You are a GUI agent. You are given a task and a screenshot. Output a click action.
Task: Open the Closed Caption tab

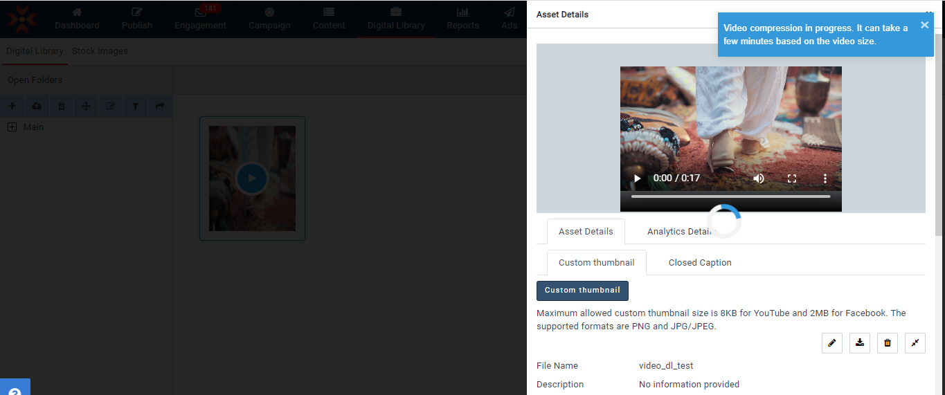[700, 263]
